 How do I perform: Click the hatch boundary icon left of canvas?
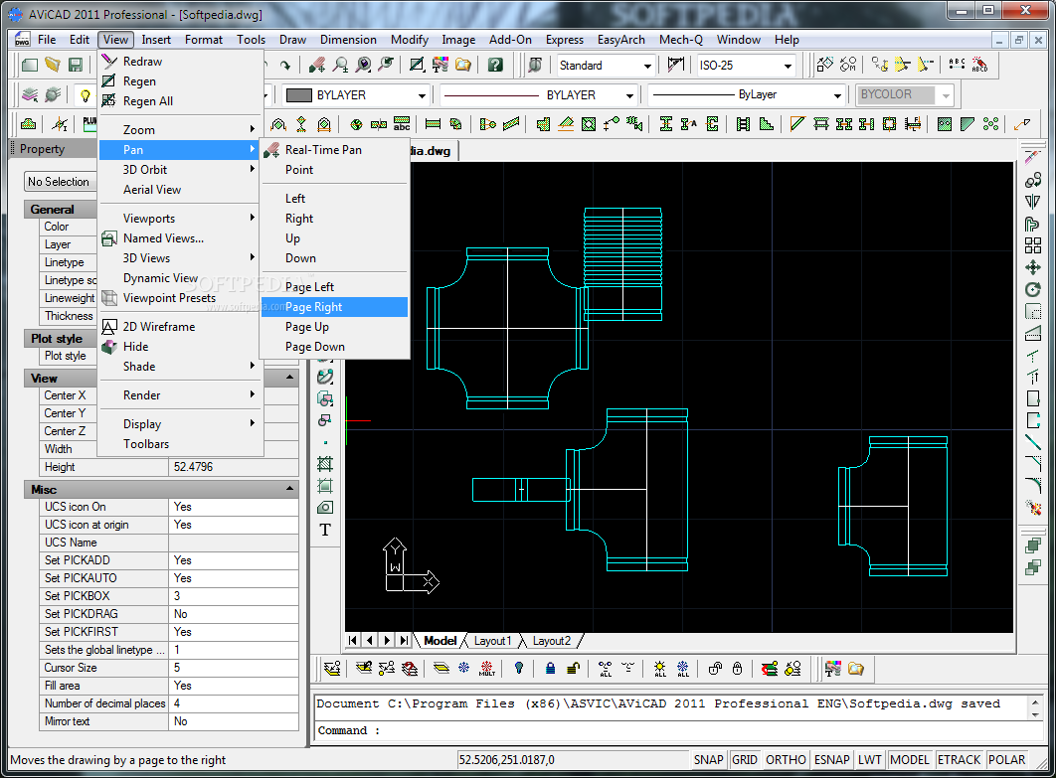point(325,464)
